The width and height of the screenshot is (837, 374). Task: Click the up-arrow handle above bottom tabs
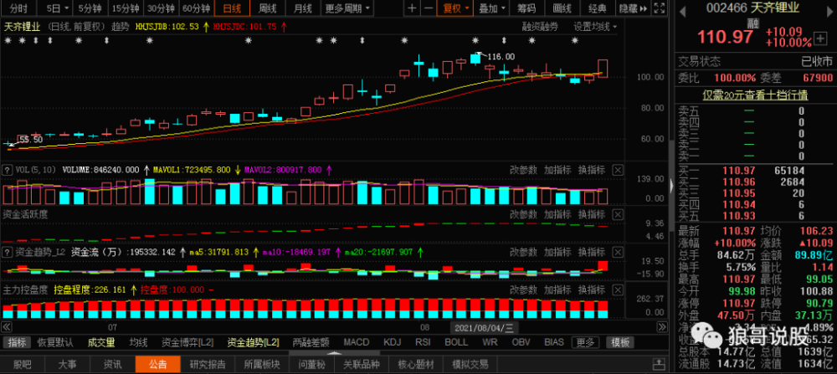(x=334, y=353)
